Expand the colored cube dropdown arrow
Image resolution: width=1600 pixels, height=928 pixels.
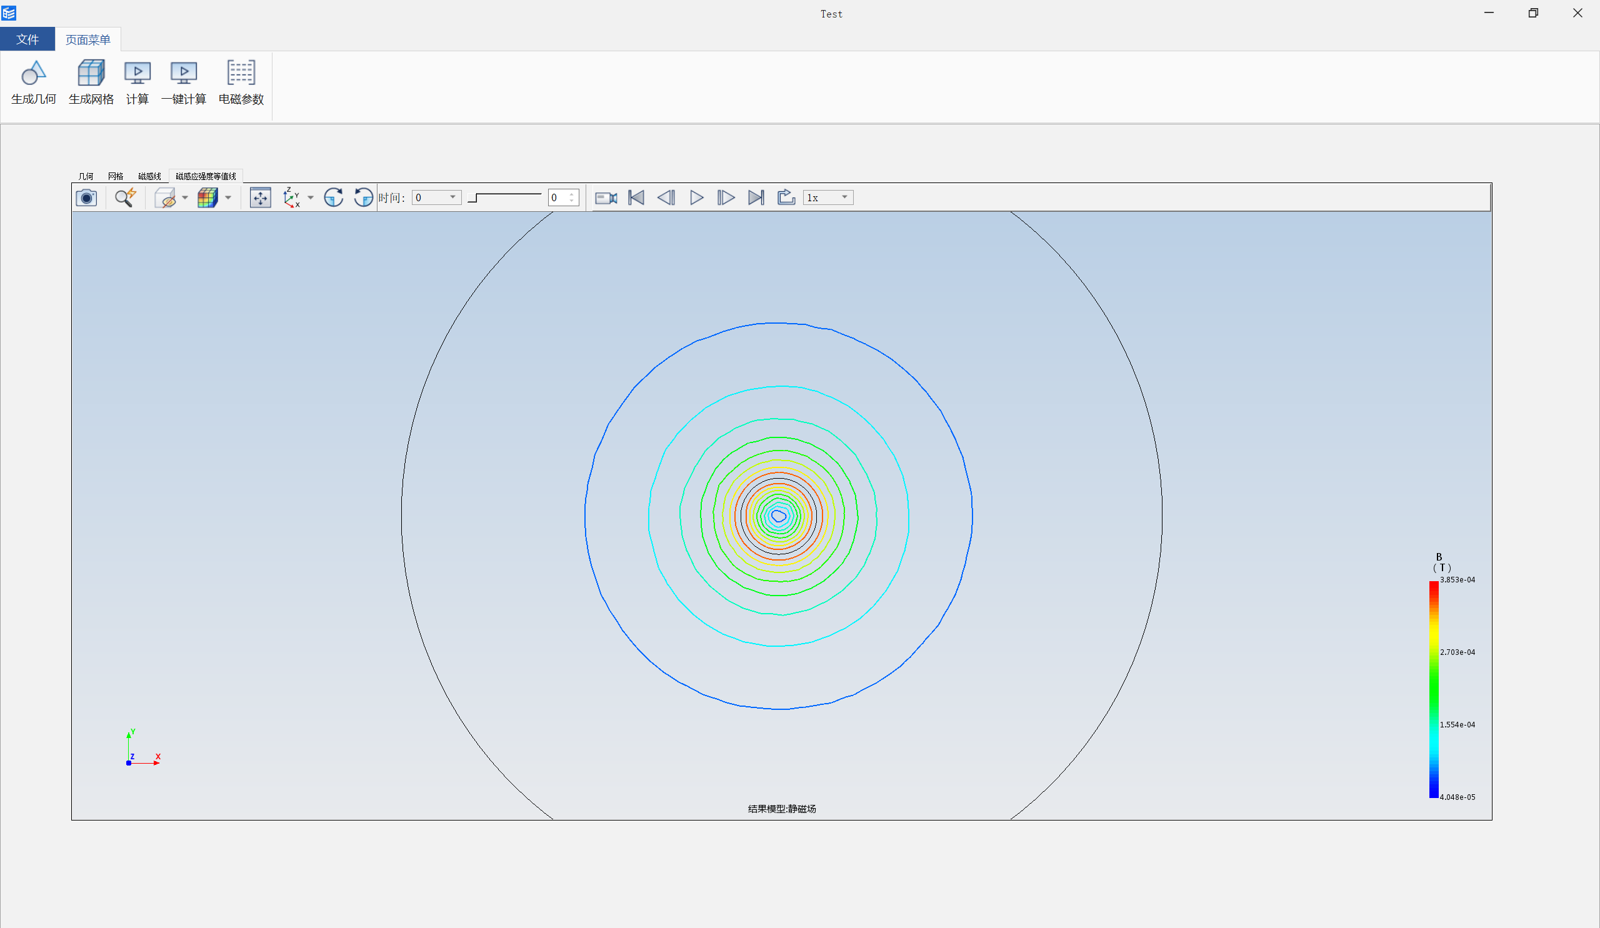coord(228,198)
